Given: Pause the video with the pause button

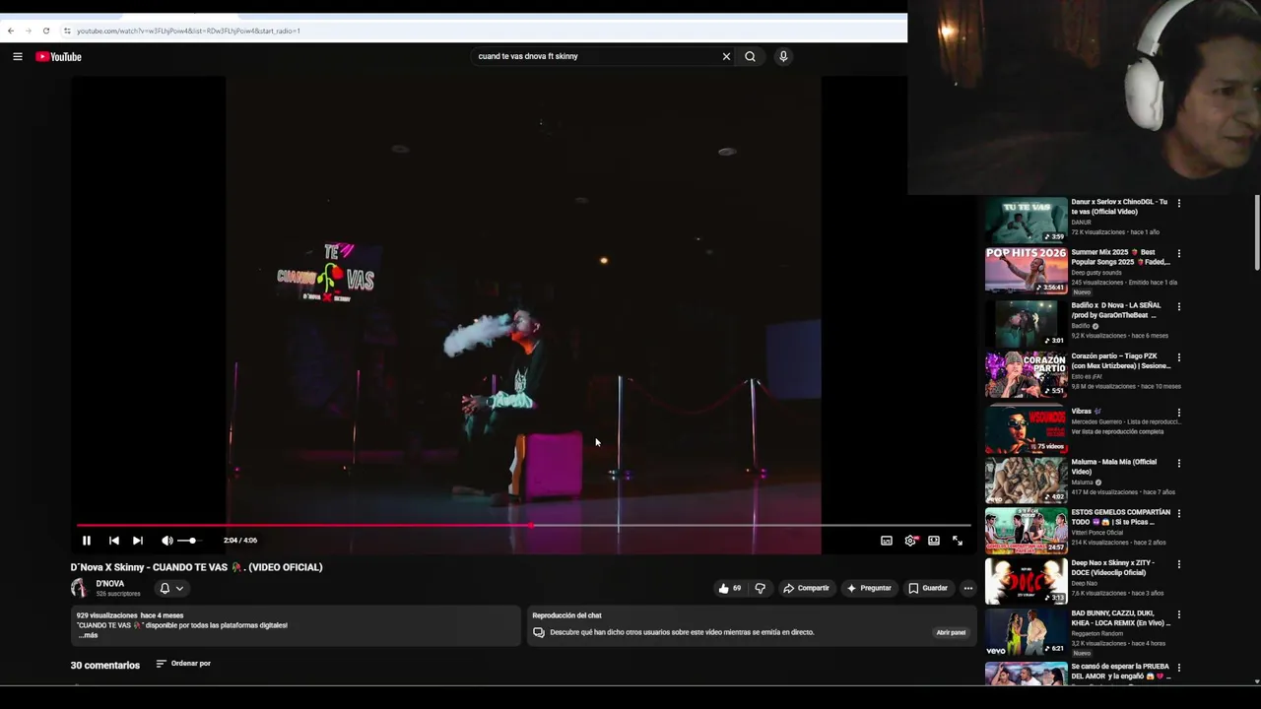Looking at the screenshot, I should click(87, 540).
